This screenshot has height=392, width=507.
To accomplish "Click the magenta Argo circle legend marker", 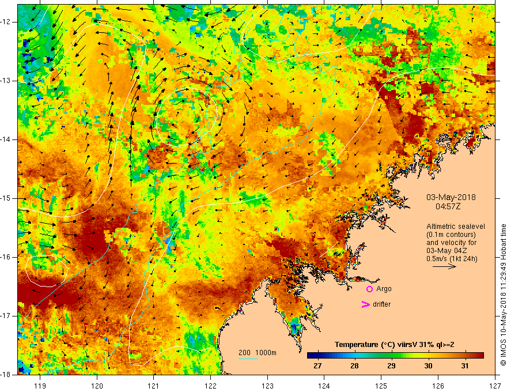I will point(369,289).
